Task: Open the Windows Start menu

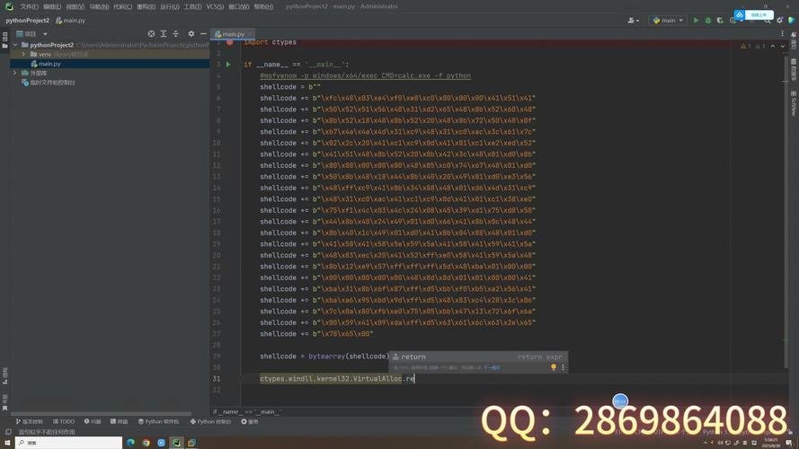Action: tap(7, 443)
